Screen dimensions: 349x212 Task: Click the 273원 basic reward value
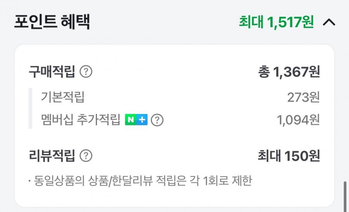[x=303, y=97]
